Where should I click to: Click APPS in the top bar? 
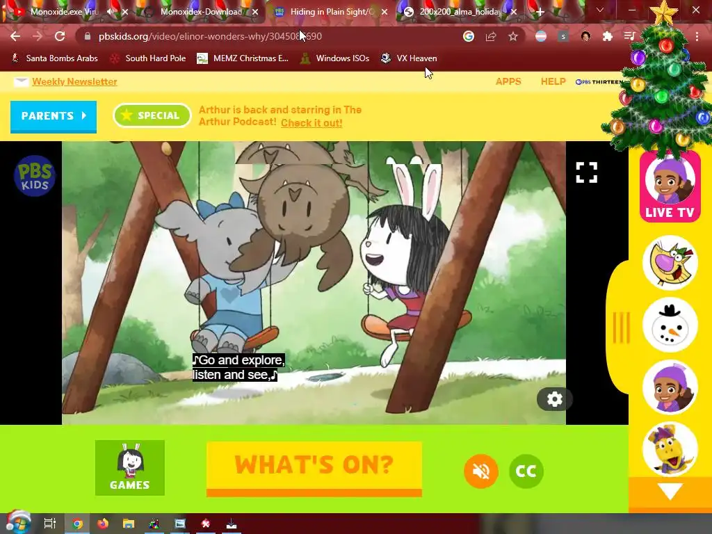[x=508, y=82]
